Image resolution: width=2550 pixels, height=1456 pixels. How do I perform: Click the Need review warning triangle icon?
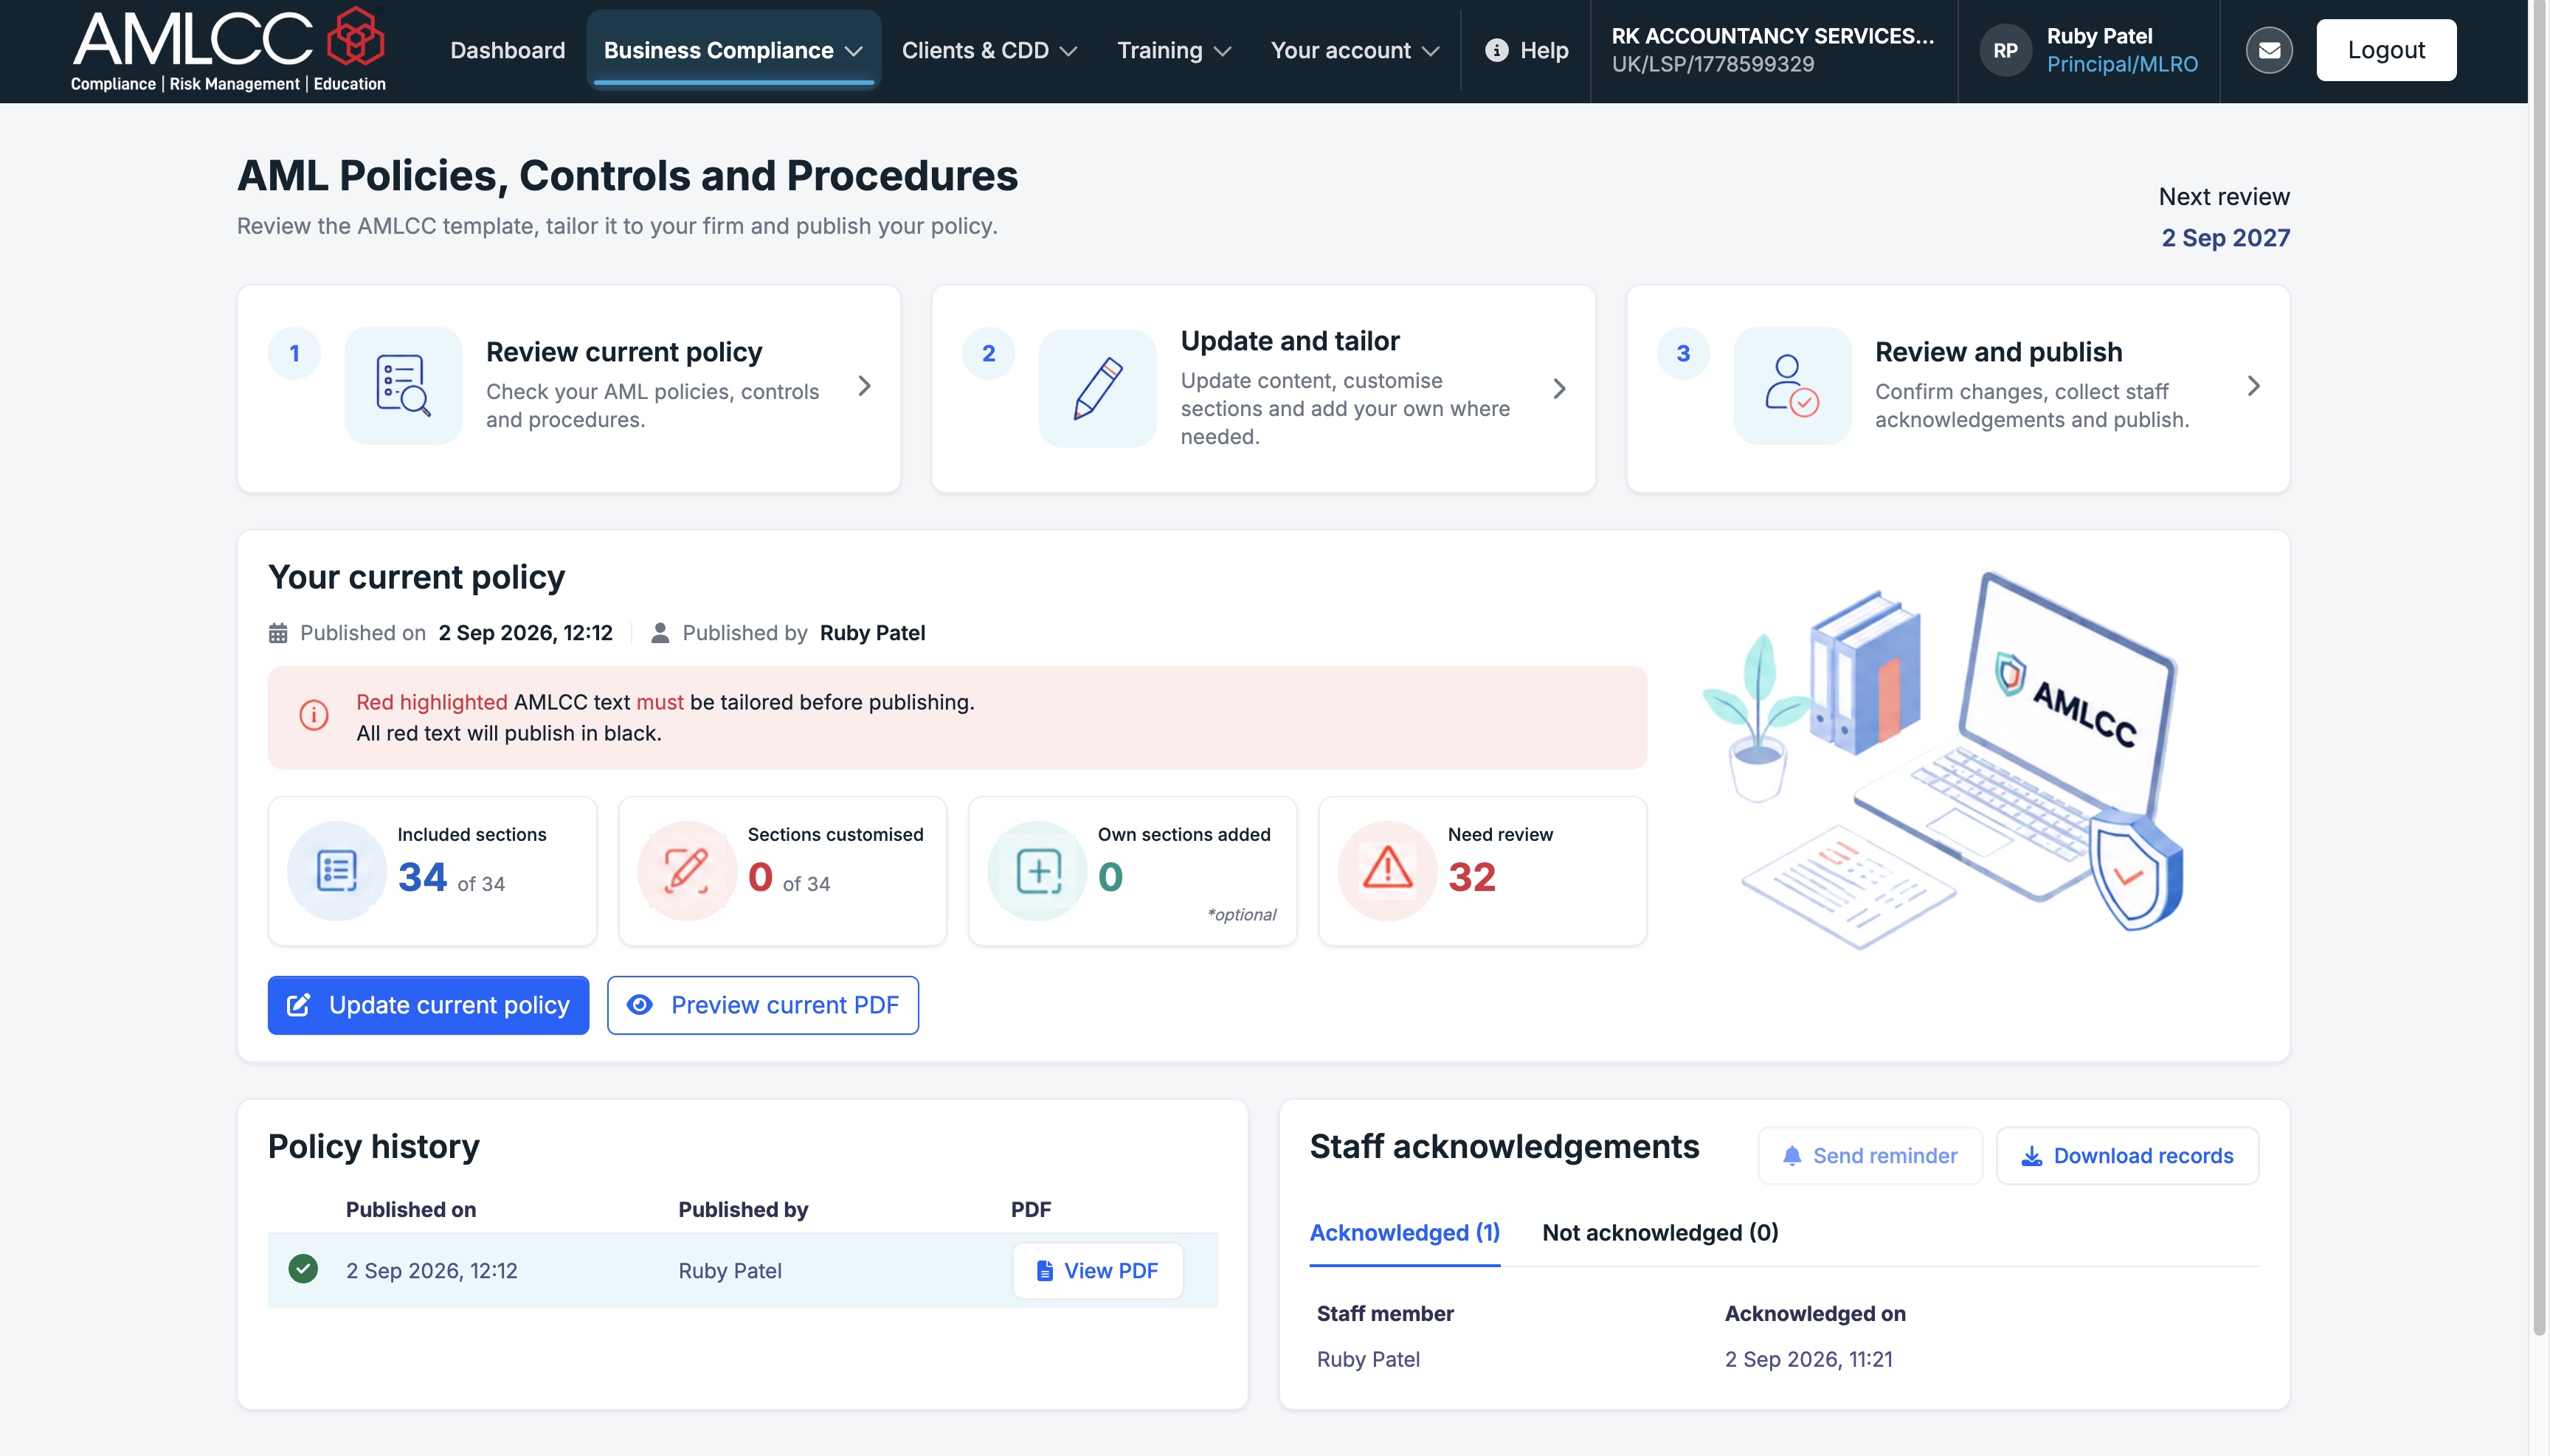1388,870
